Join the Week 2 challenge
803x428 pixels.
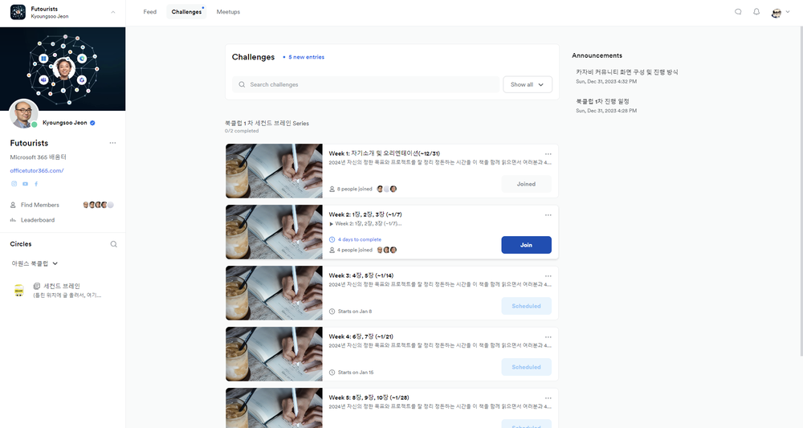pos(526,245)
